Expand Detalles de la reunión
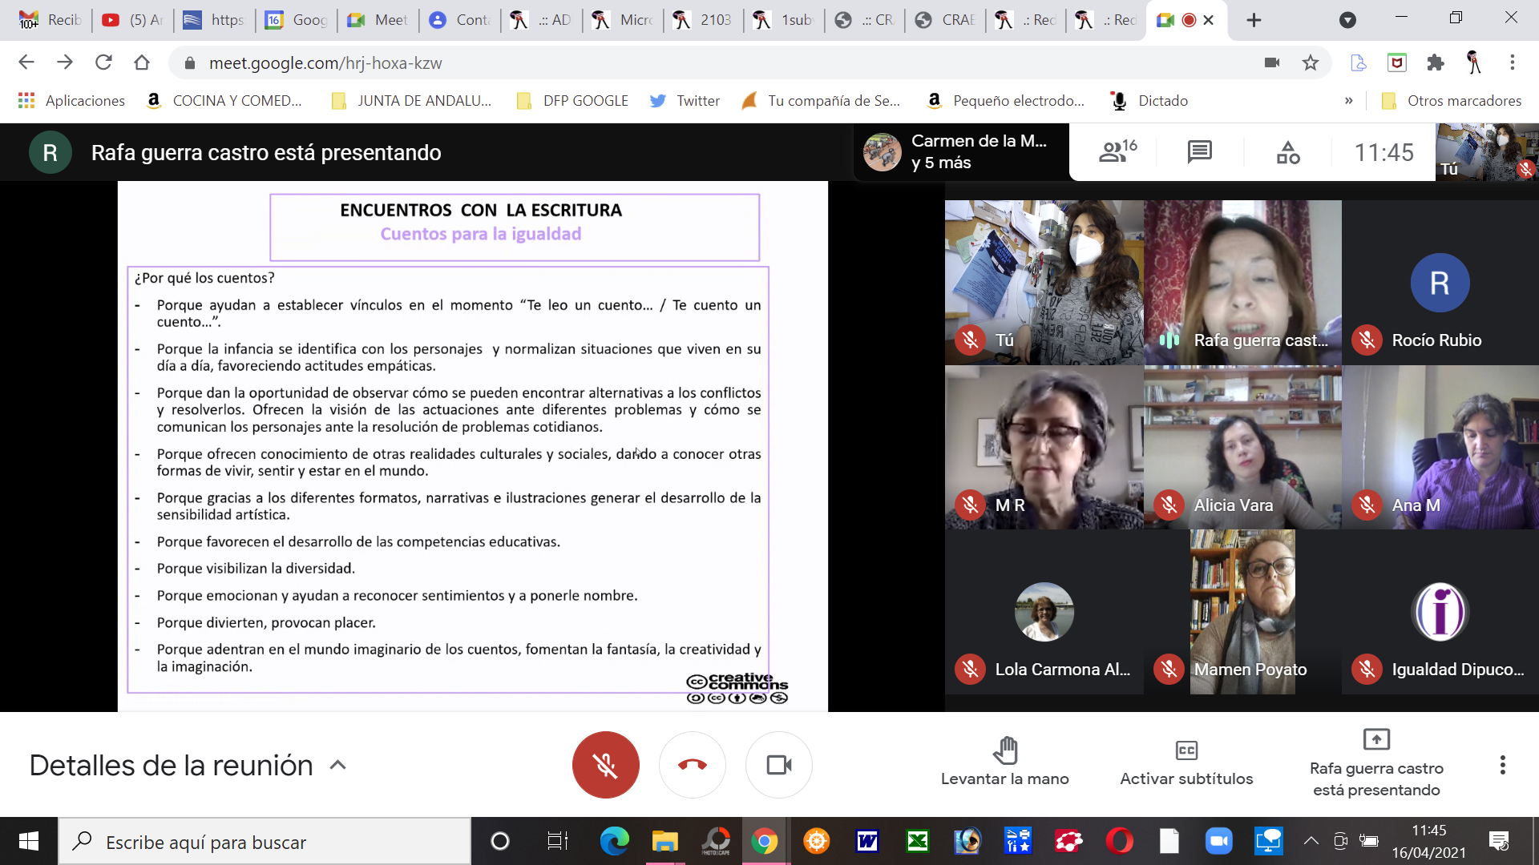This screenshot has width=1539, height=865. pyautogui.click(x=188, y=765)
